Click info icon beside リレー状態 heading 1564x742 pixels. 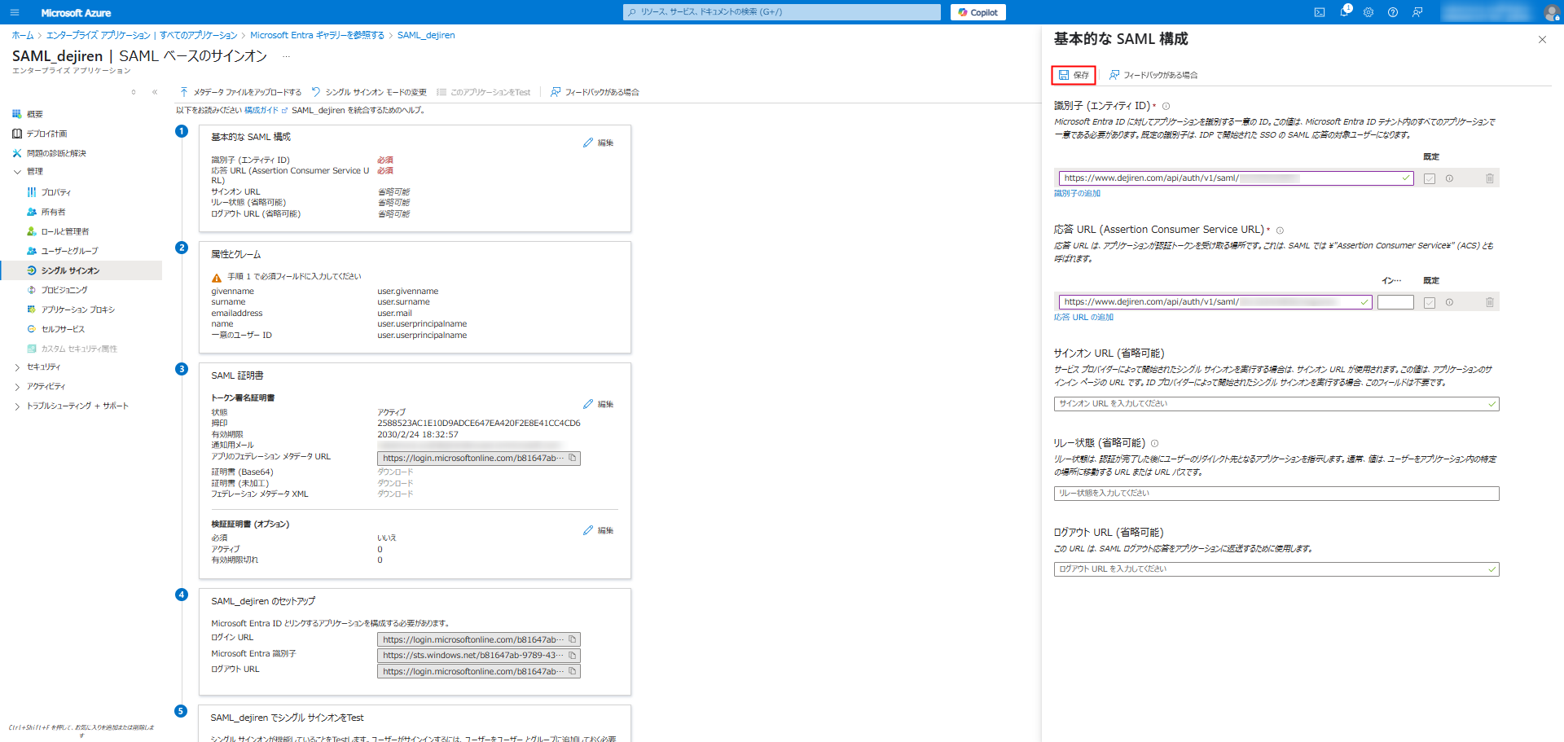(x=1154, y=443)
